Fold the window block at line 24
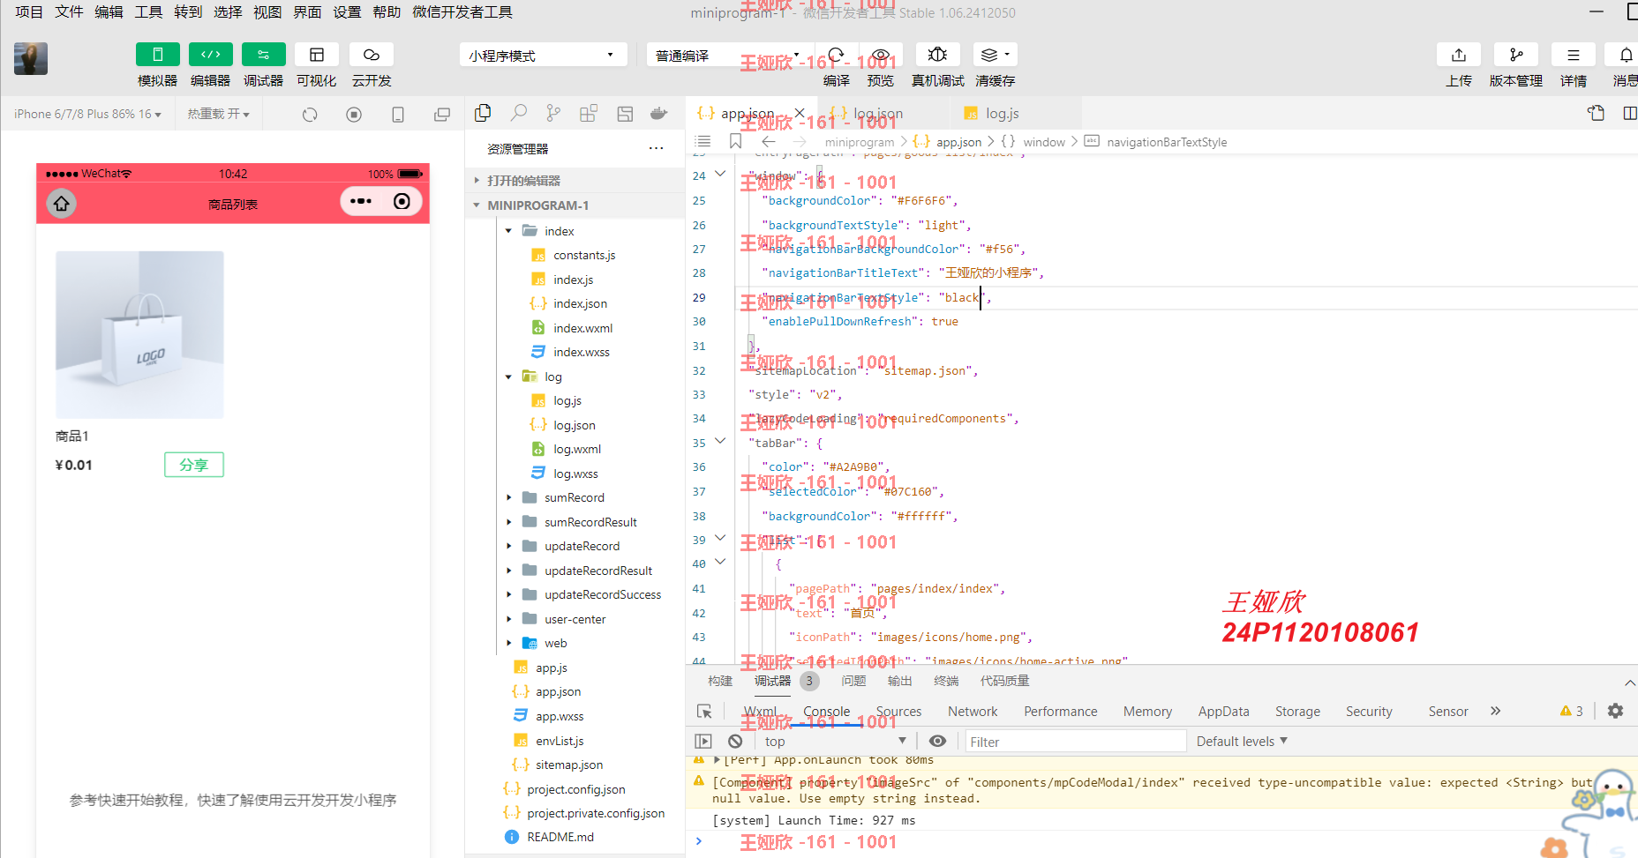The width and height of the screenshot is (1638, 858). coord(721,174)
